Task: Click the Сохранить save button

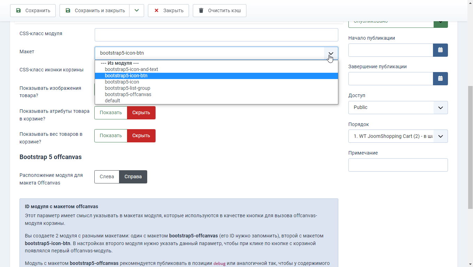Action: (x=33, y=10)
